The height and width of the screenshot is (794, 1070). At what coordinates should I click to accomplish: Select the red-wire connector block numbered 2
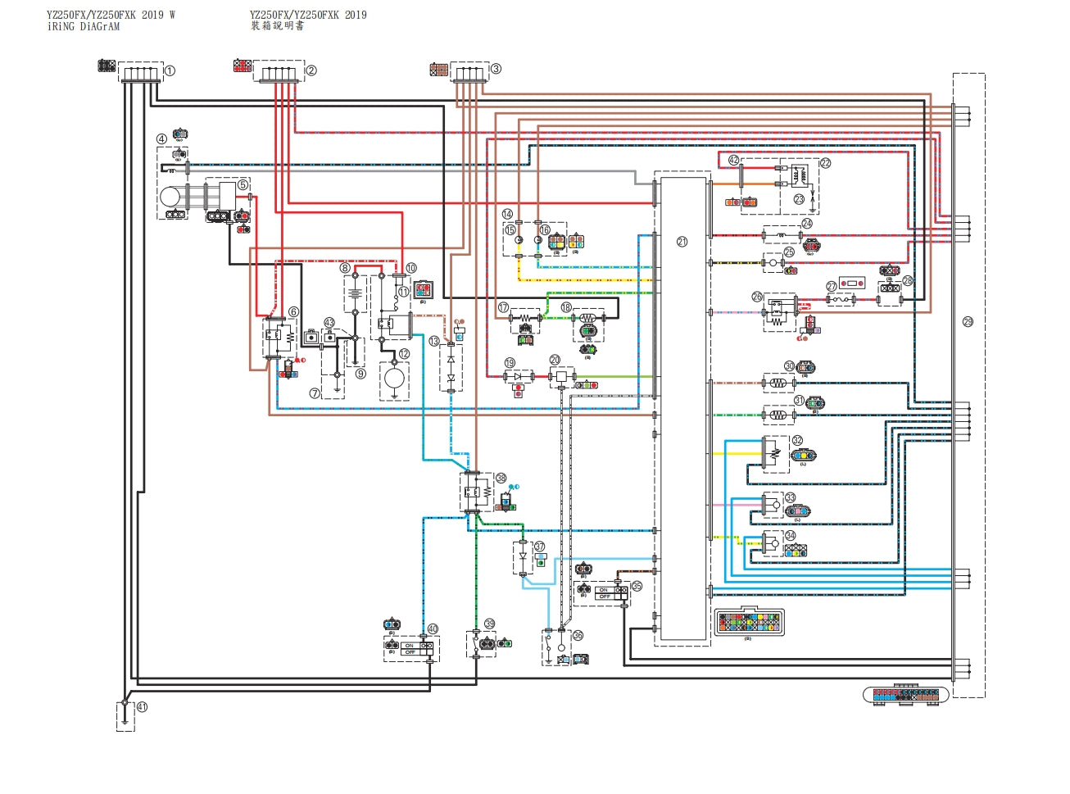279,74
